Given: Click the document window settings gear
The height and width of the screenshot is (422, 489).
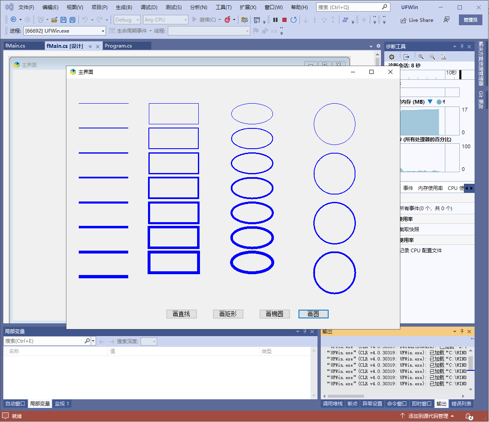Looking at the screenshot, I should point(379,46).
